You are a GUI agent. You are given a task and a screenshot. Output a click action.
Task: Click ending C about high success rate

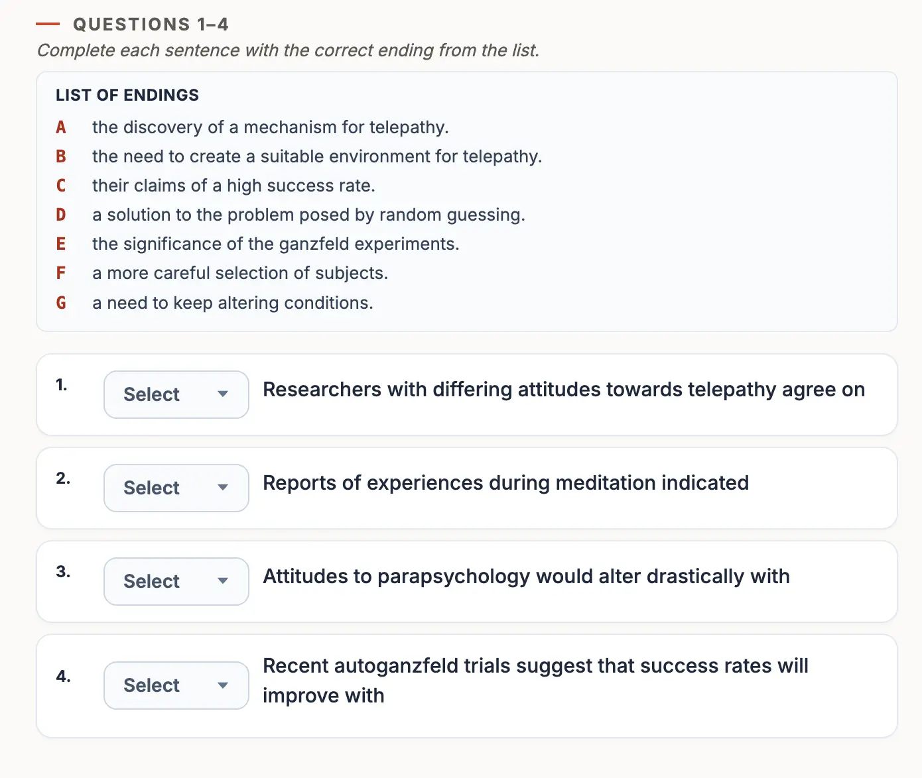coord(233,186)
